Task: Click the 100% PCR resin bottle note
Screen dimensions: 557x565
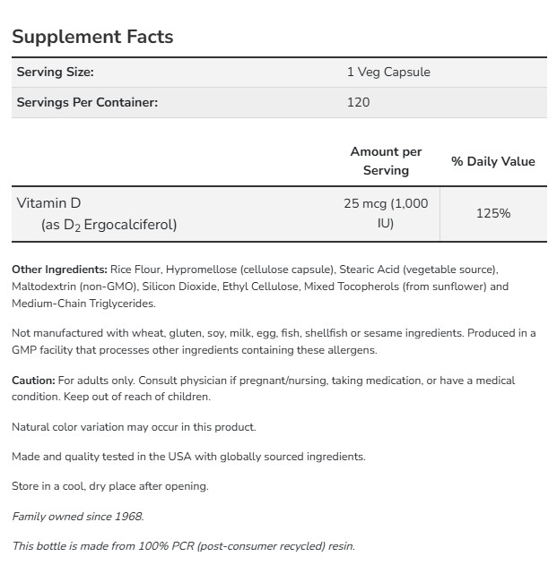Action: (183, 545)
